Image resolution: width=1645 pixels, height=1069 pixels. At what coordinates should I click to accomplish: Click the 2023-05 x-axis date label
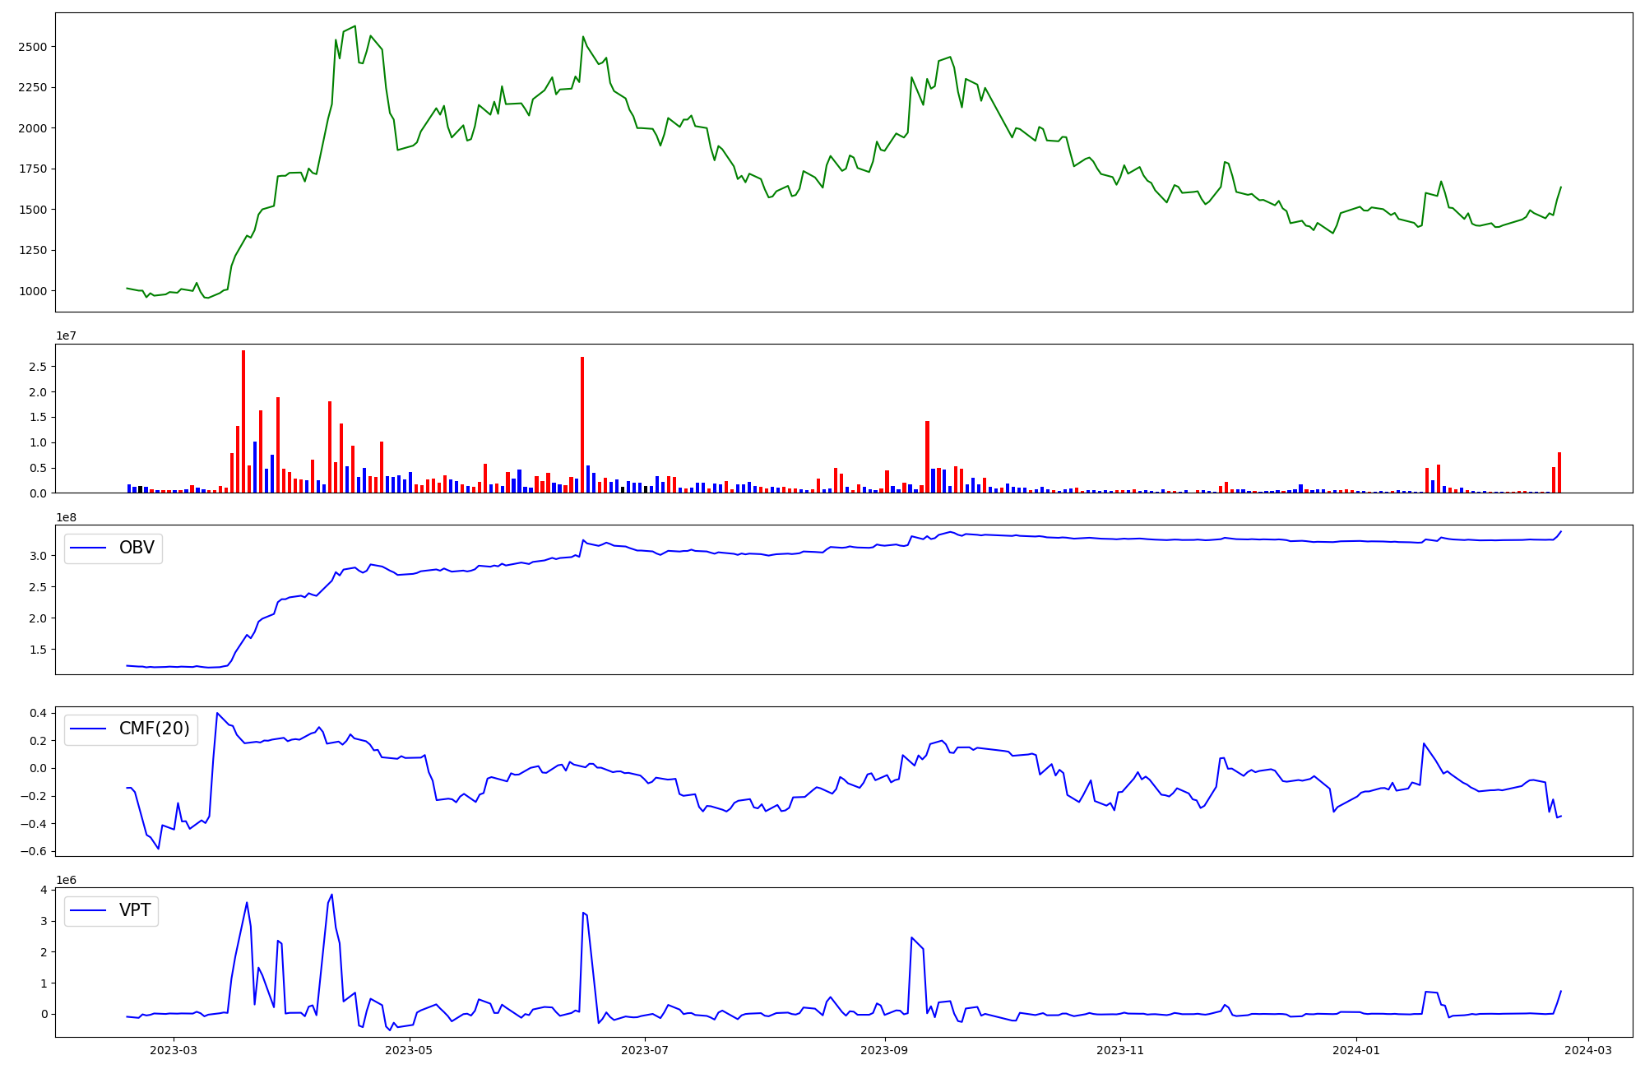point(409,1050)
